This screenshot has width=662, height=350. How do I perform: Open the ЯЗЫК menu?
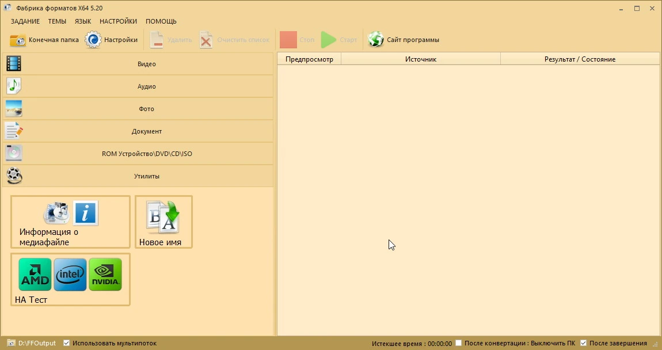(83, 21)
